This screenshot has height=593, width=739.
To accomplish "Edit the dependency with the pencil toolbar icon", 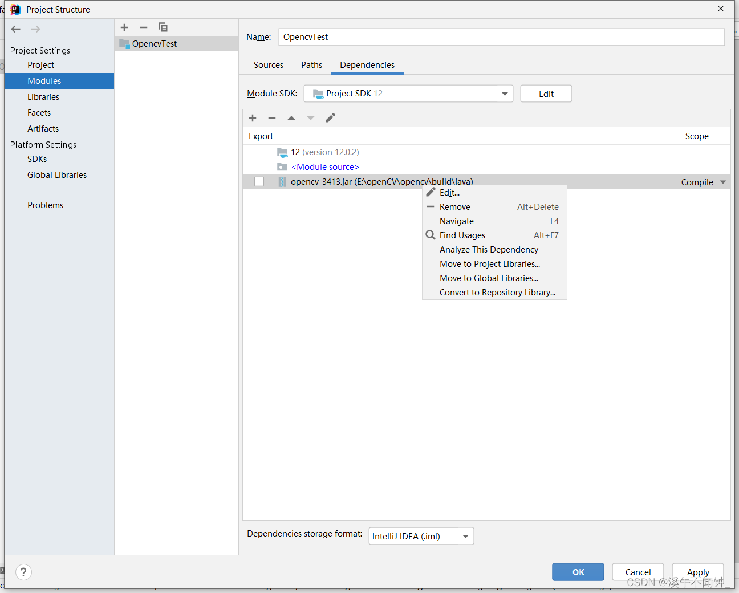I will (330, 118).
